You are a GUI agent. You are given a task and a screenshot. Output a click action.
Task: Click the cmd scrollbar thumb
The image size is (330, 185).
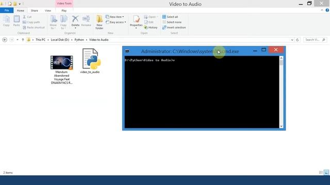tap(281, 63)
